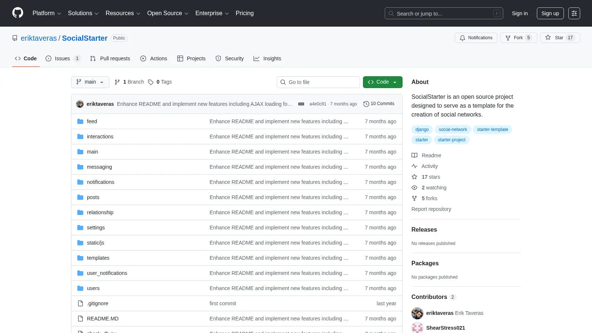Screen dimensions: 592x333
Task: Open the Projects tab
Action: [x=191, y=58]
